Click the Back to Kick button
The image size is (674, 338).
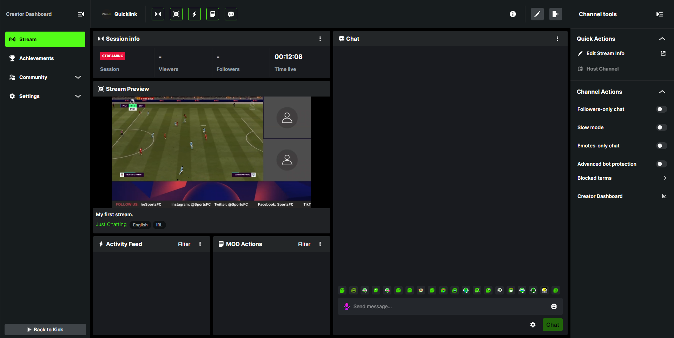click(x=45, y=330)
